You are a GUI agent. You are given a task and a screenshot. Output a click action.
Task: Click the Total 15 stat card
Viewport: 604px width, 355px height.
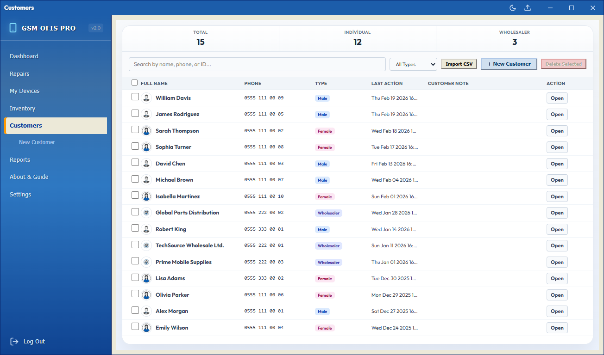click(x=201, y=38)
